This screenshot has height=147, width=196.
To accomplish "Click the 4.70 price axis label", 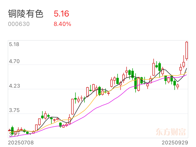I will [14, 61].
